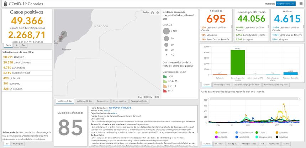This screenshot has width=306, height=148.
Task: Open the hamburger menu at top right
Action: point(301,3)
